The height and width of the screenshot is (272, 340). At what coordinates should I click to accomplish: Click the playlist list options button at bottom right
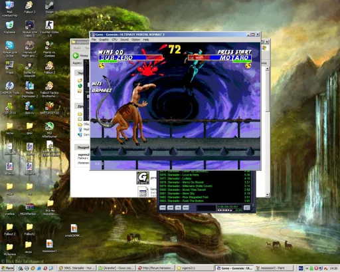[247, 207]
